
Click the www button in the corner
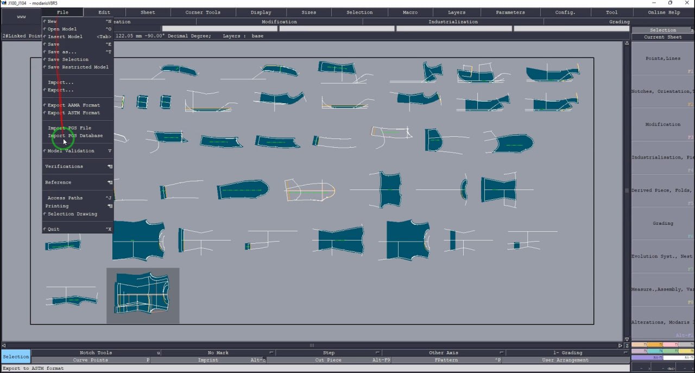(21, 17)
